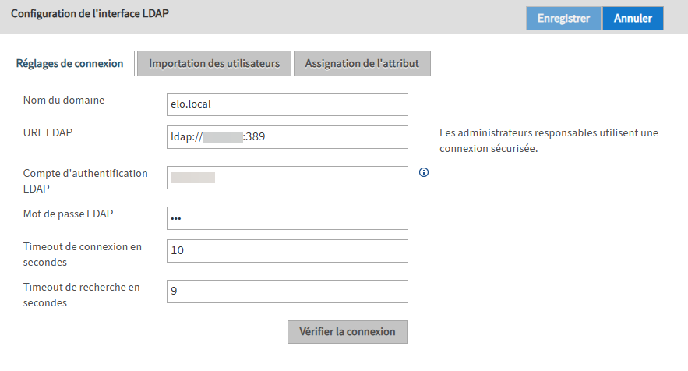Screen dimensions: 688x371
Task: Click the Configuration de l'interface LDAP title
Action: [90, 13]
